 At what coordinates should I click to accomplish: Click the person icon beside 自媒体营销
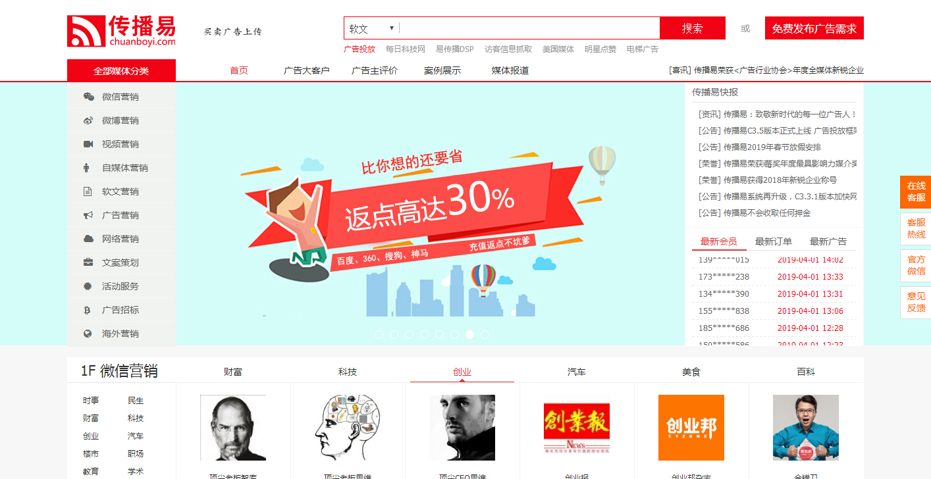86,168
